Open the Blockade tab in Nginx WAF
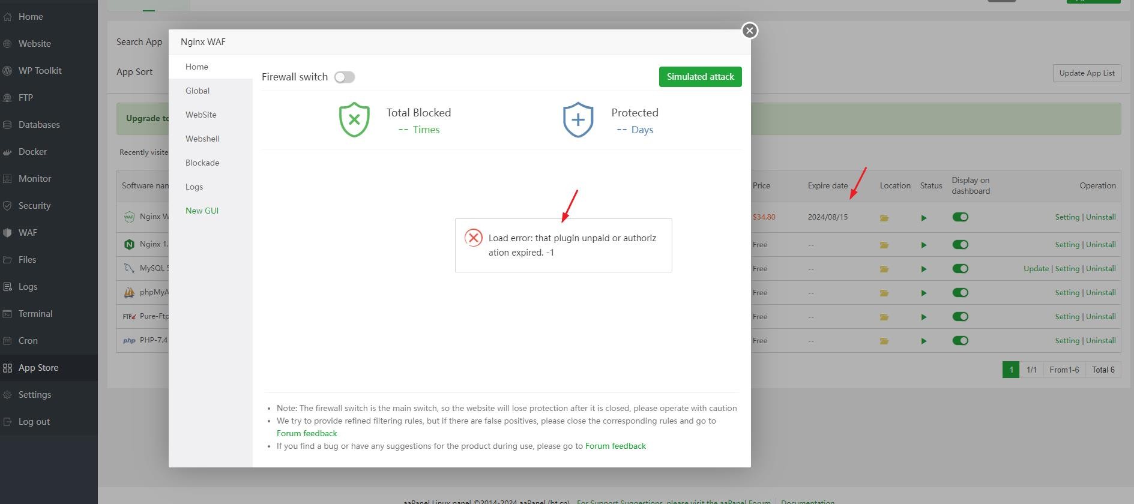 202,163
